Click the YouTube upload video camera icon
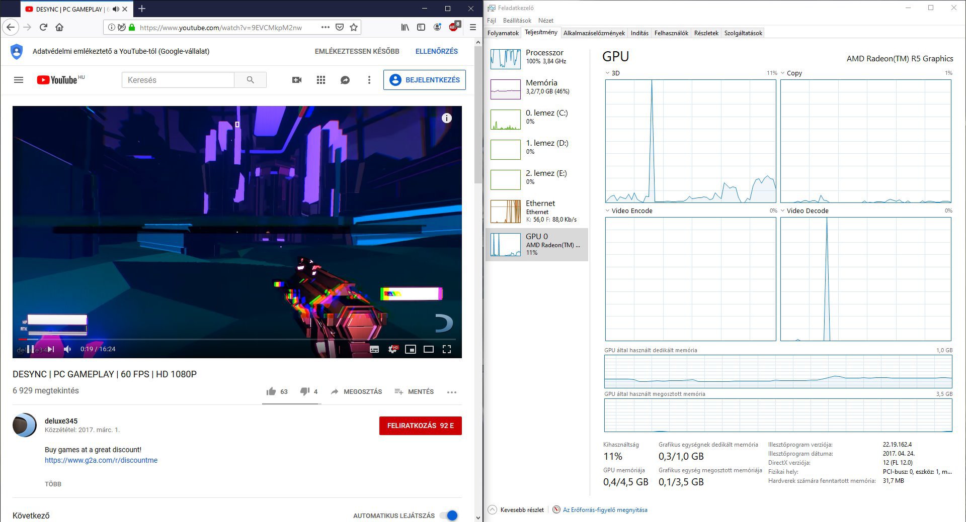966x522 pixels. pos(297,80)
